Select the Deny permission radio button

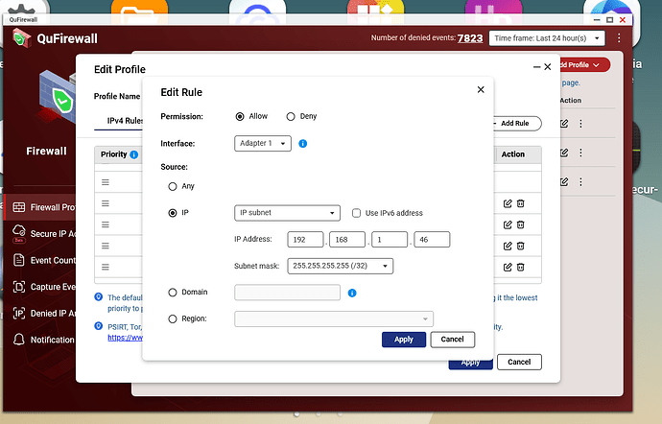click(291, 117)
